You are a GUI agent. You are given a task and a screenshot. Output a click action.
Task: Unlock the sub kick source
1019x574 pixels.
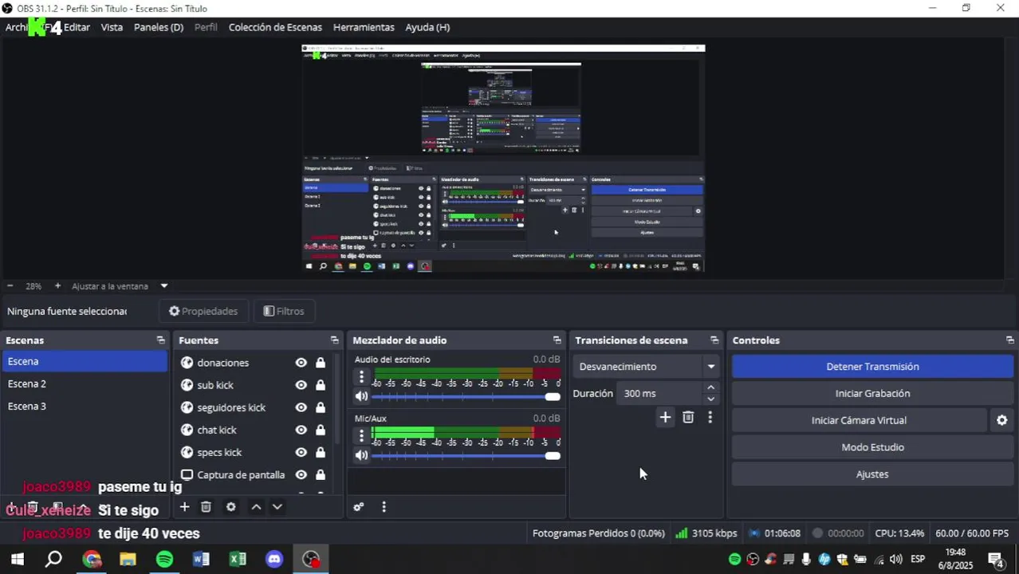coord(320,385)
